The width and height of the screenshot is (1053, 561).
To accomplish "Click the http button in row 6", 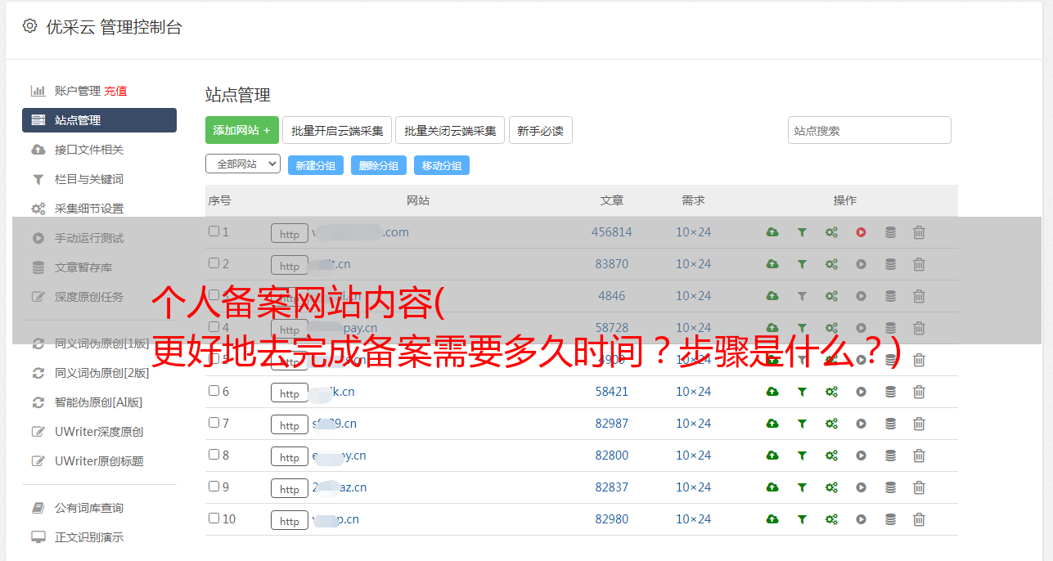I will (x=290, y=393).
